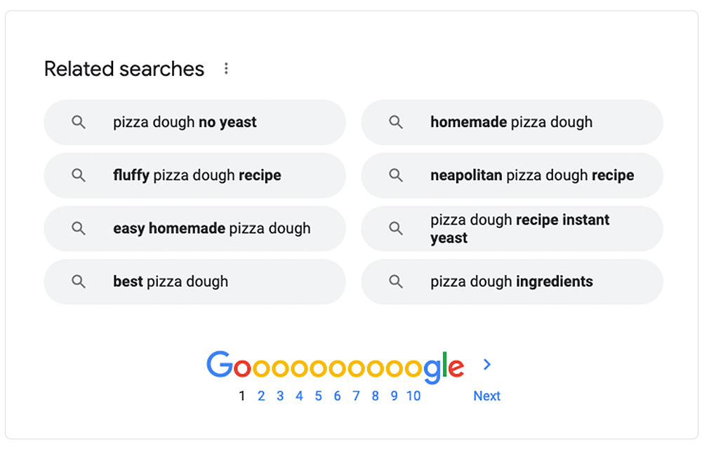Click the magnifier icon beside "pizza dough no yeast"
Viewport: 702px width, 449px height.
point(79,122)
